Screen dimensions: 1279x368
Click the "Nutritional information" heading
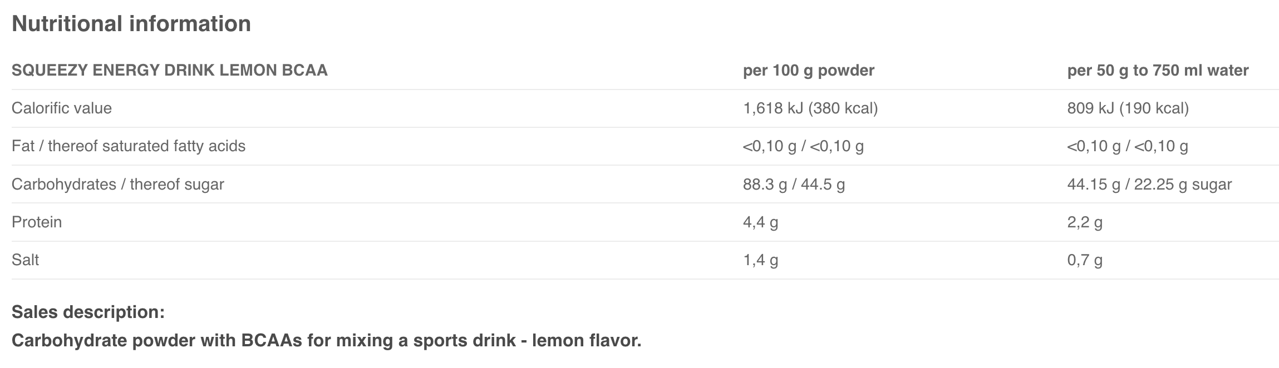131,24
